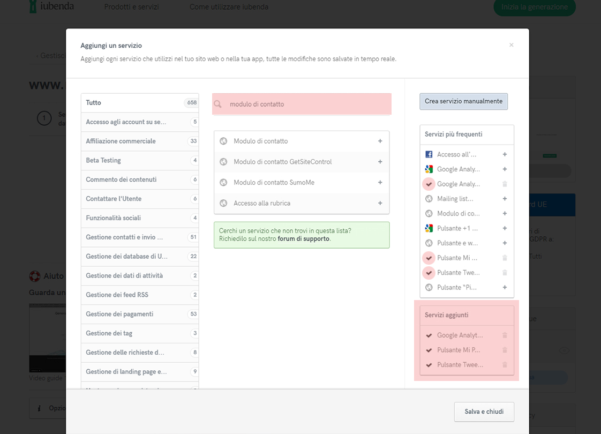601x434 pixels.
Task: Remove Google Analy... frequent service with trash icon
Action: tap(505, 184)
